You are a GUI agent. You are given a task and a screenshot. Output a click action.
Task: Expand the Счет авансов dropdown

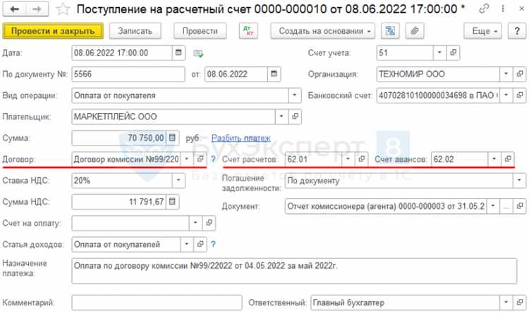[494, 159]
